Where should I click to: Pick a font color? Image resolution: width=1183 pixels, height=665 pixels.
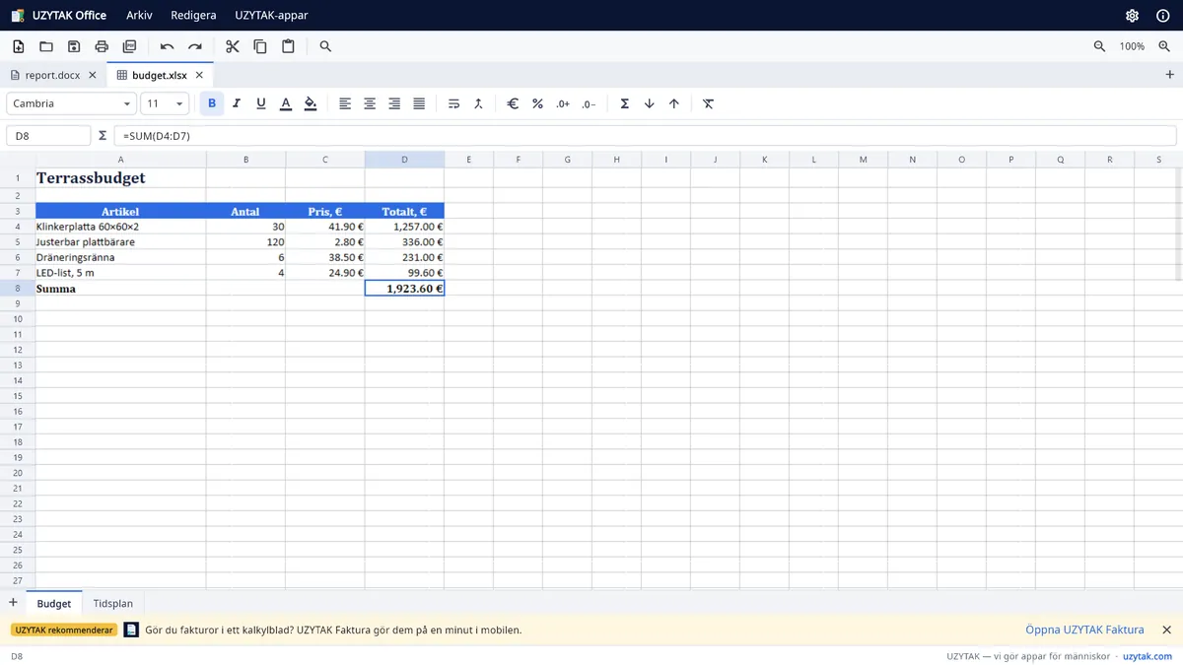coord(286,103)
